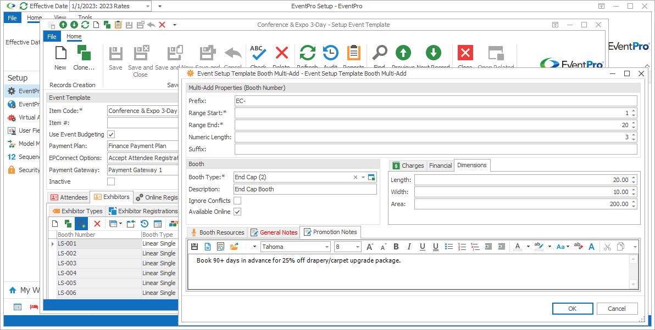655x330 pixels.
Task: Clear formatting eraser icon in notes toolbar
Action: point(579,247)
